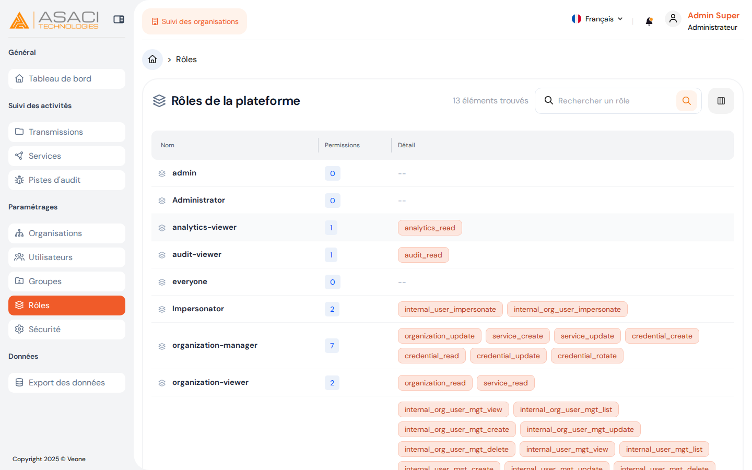Image resolution: width=752 pixels, height=470 pixels.
Task: Open the Admin Super profile name
Action: (x=713, y=16)
